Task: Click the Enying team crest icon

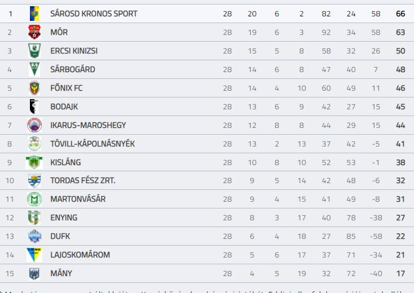Action: 34,217
